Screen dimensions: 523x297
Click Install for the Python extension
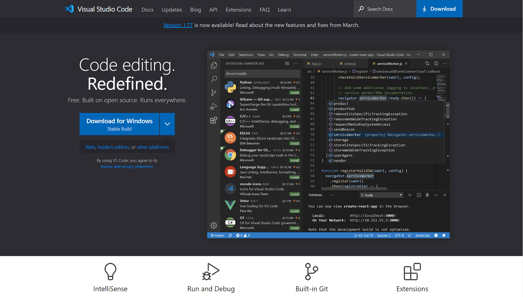tap(295, 93)
